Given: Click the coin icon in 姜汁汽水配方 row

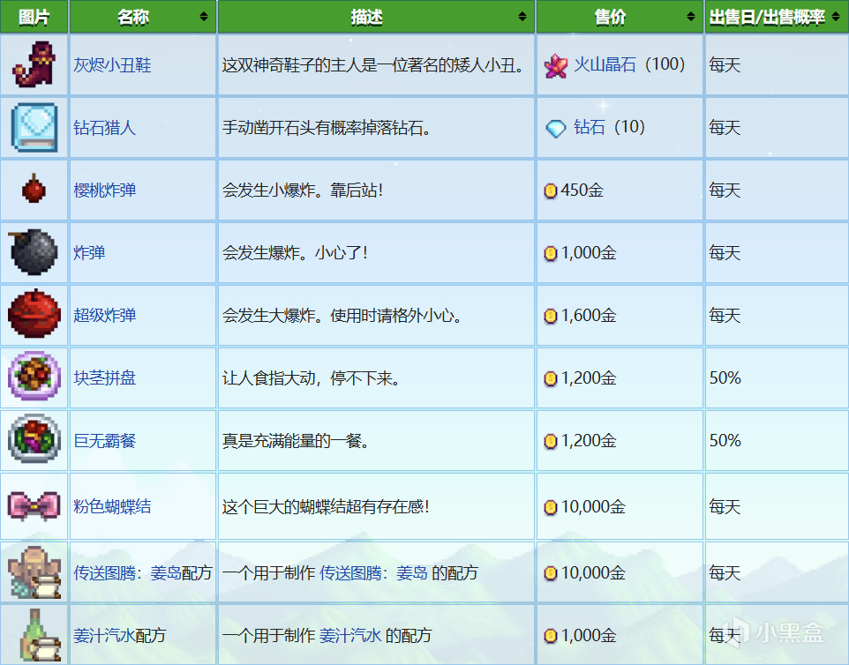Looking at the screenshot, I should 550,635.
